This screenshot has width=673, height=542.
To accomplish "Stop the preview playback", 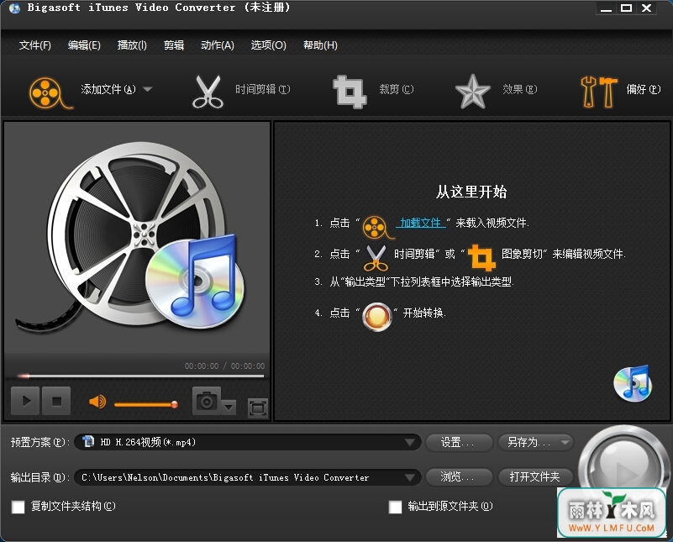I will point(56,401).
